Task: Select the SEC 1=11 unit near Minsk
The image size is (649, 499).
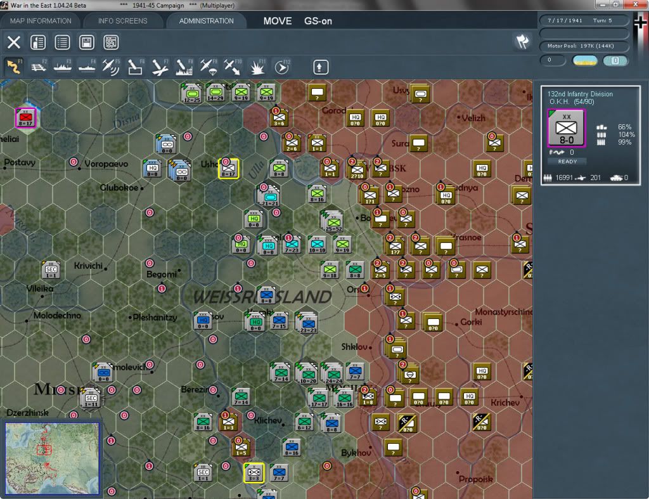Action: click(x=91, y=398)
